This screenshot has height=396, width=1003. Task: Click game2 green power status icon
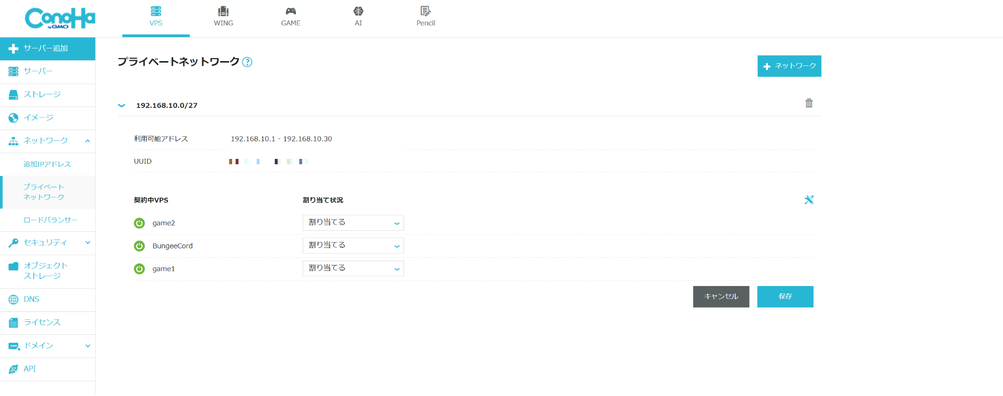[x=140, y=223]
